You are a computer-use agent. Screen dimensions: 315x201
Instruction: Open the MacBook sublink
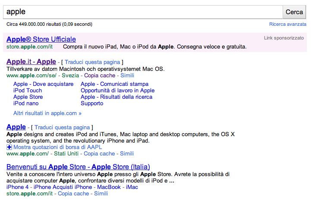[x=109, y=187]
